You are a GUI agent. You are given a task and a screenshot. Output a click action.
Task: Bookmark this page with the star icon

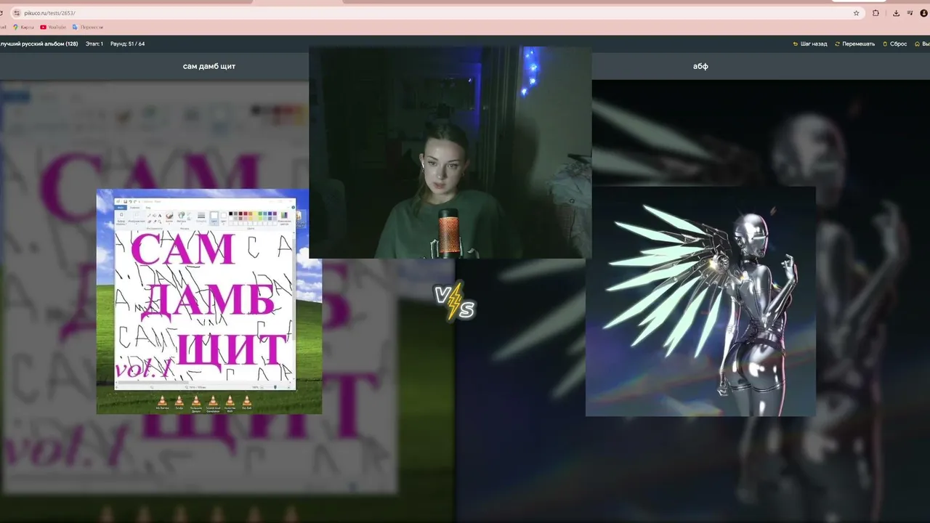(x=857, y=13)
